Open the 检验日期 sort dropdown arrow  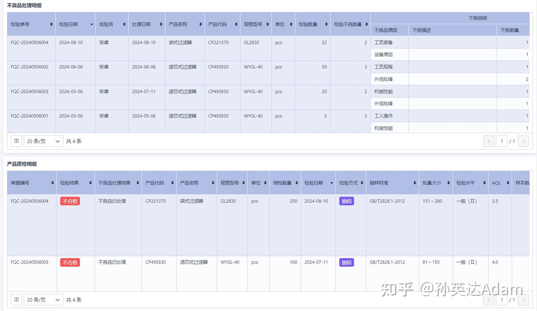pos(91,24)
